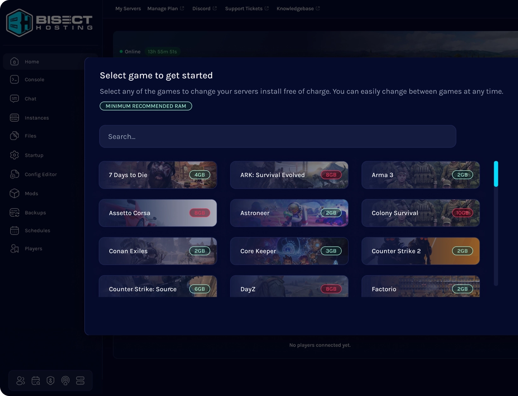Open the Files icon

14,136
